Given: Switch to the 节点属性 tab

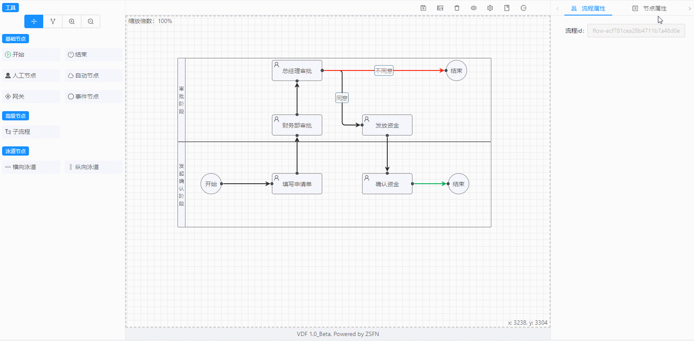Looking at the screenshot, I should pos(650,8).
